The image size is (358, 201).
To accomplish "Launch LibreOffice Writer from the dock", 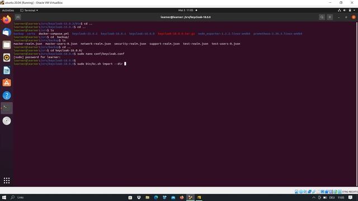I will click(x=7, y=70).
